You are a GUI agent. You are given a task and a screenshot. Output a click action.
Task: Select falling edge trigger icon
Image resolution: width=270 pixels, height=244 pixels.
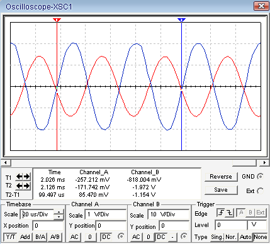tap(230, 213)
